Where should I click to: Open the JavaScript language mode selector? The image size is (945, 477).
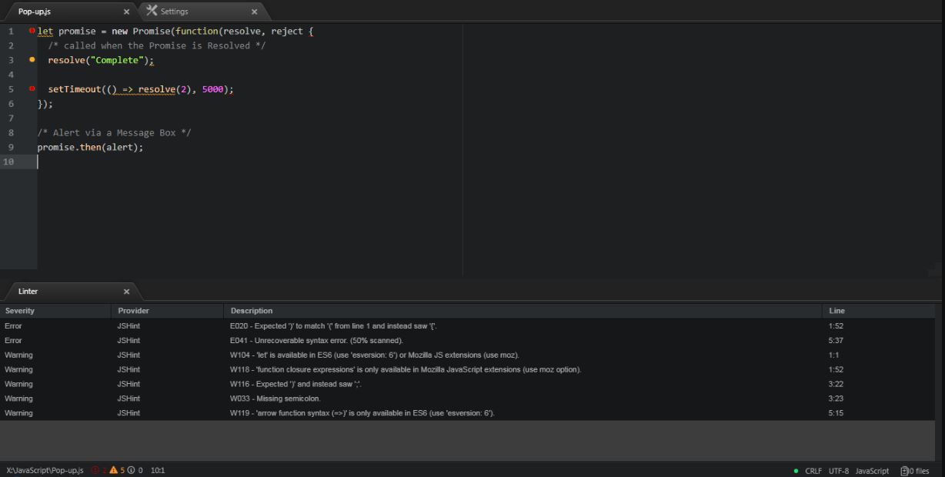click(x=872, y=471)
